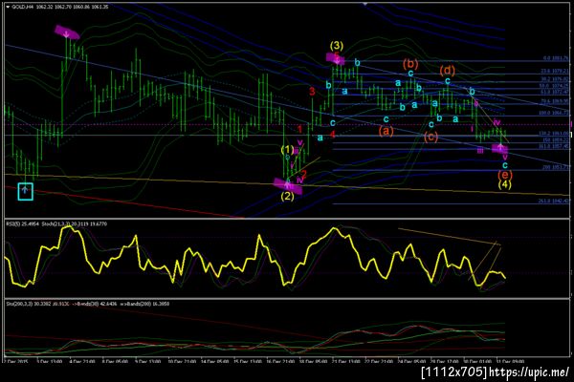Select the magenta up-arrow marker above wave v c (e)
The width and height of the screenshot is (574, 382).
click(499, 148)
